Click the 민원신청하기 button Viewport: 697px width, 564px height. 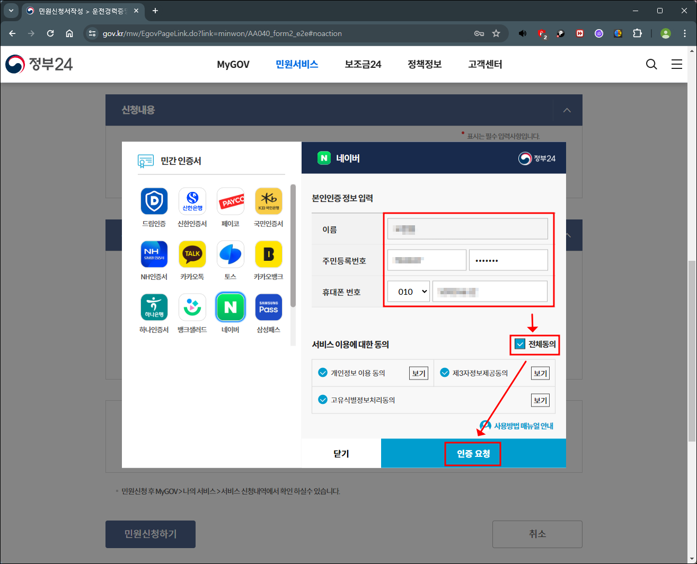[151, 534]
